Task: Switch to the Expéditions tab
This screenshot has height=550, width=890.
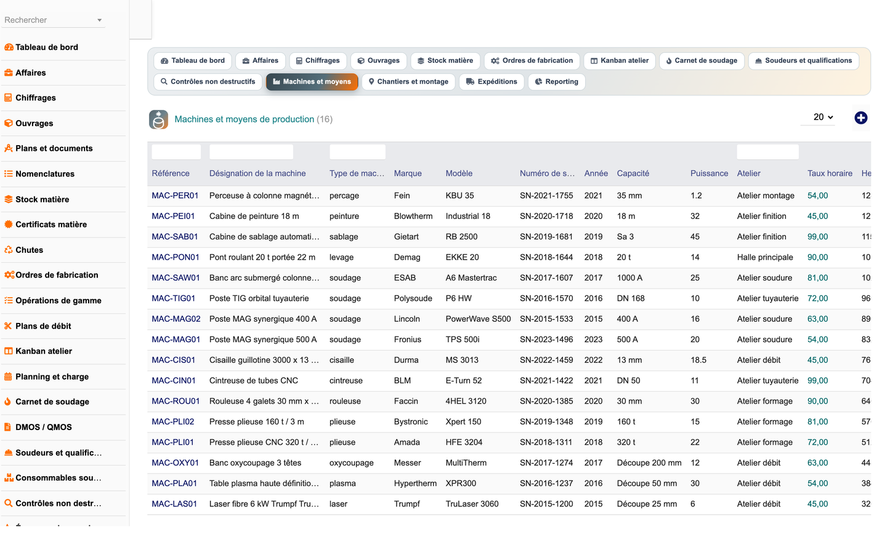Action: [492, 82]
